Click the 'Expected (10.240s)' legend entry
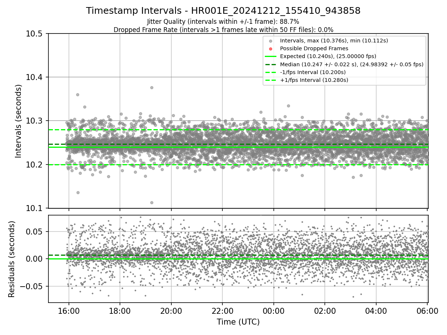447x335 pixels. point(328,56)
